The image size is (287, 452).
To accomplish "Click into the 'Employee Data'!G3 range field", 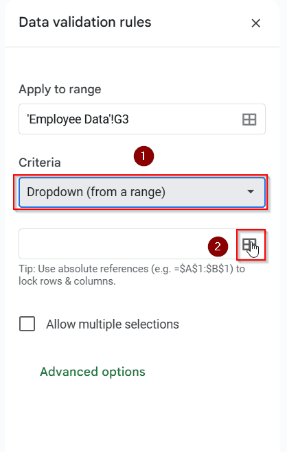I will [142, 119].
